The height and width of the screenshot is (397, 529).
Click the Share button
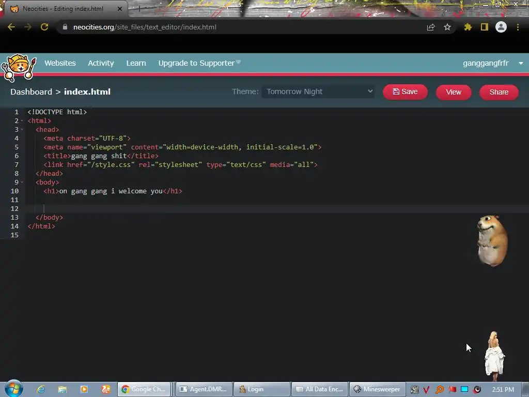499,92
